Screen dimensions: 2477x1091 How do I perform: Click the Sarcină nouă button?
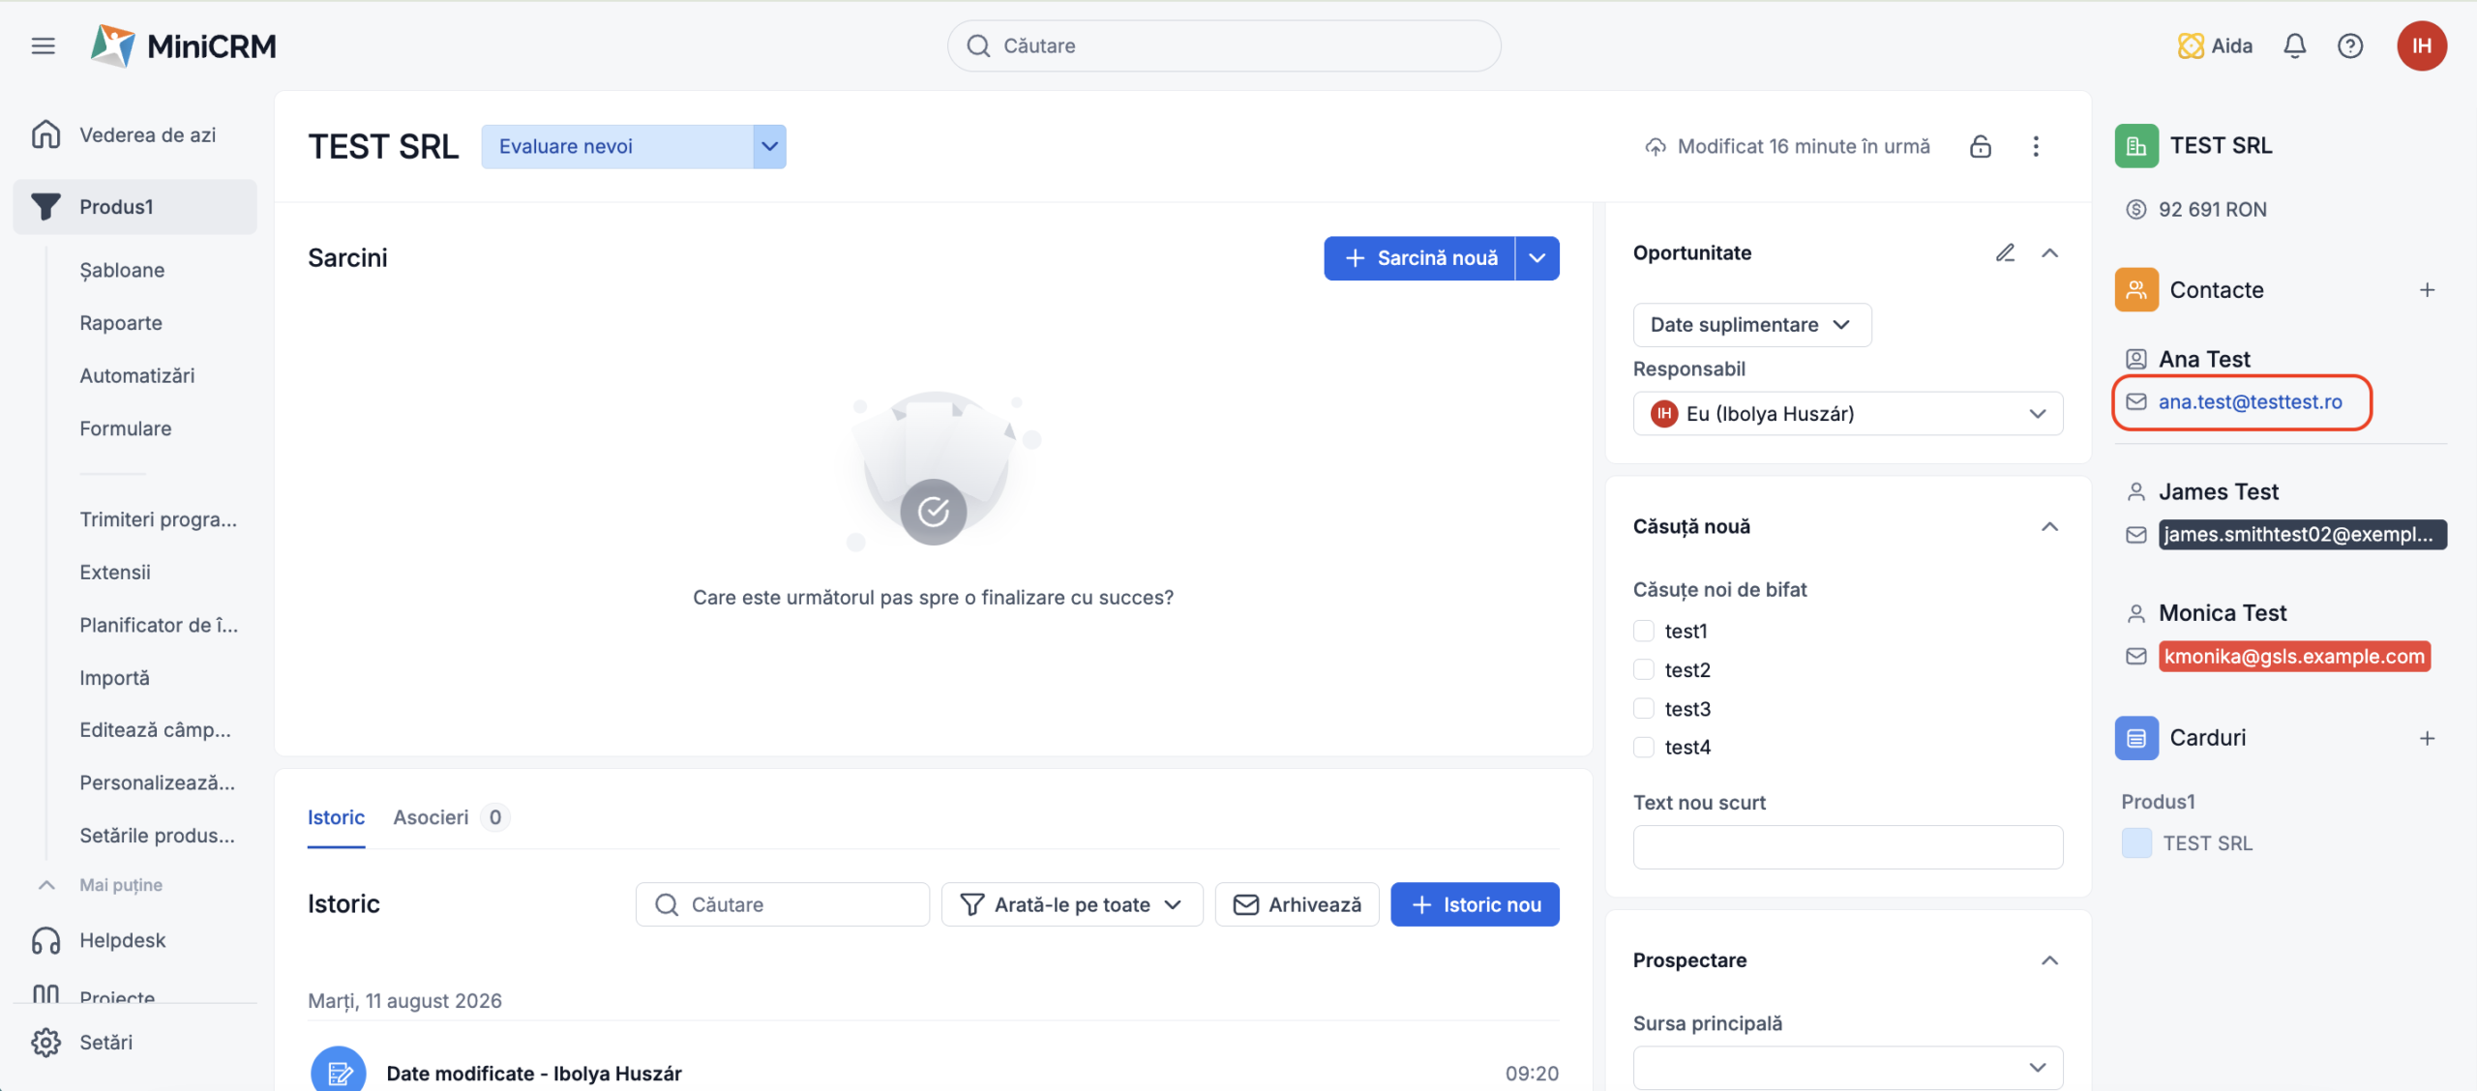(1419, 258)
